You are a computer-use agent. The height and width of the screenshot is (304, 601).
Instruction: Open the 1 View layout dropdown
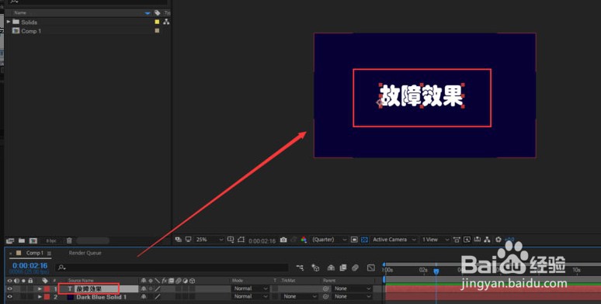pyautogui.click(x=435, y=240)
